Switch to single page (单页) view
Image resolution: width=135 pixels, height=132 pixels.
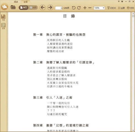pos(23,8)
